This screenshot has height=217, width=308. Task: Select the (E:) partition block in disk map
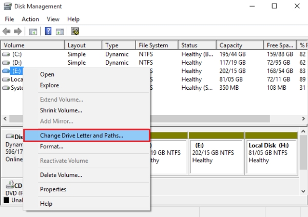215,152
